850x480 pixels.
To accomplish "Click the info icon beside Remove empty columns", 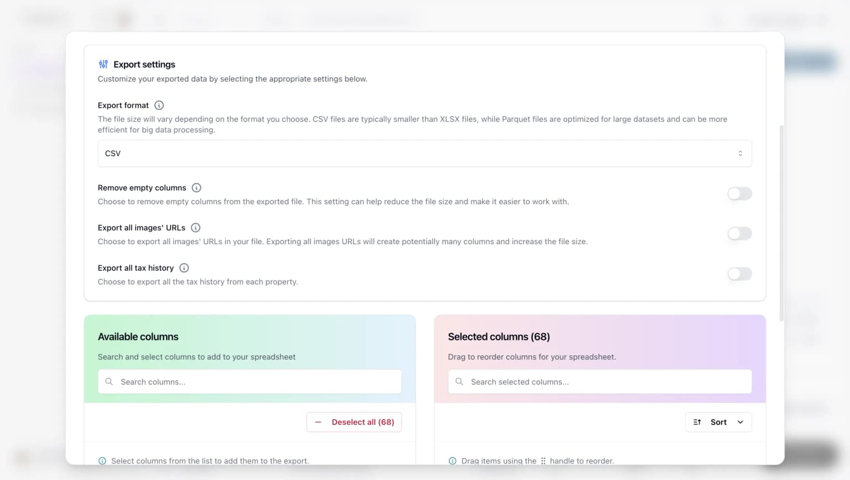I will (196, 188).
